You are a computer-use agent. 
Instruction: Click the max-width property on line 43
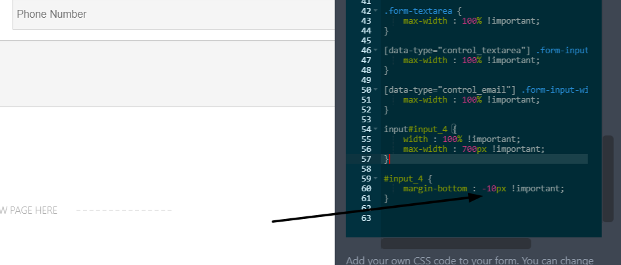(x=424, y=21)
